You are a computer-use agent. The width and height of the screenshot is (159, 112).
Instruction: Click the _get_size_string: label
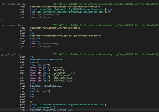click(11, 54)
